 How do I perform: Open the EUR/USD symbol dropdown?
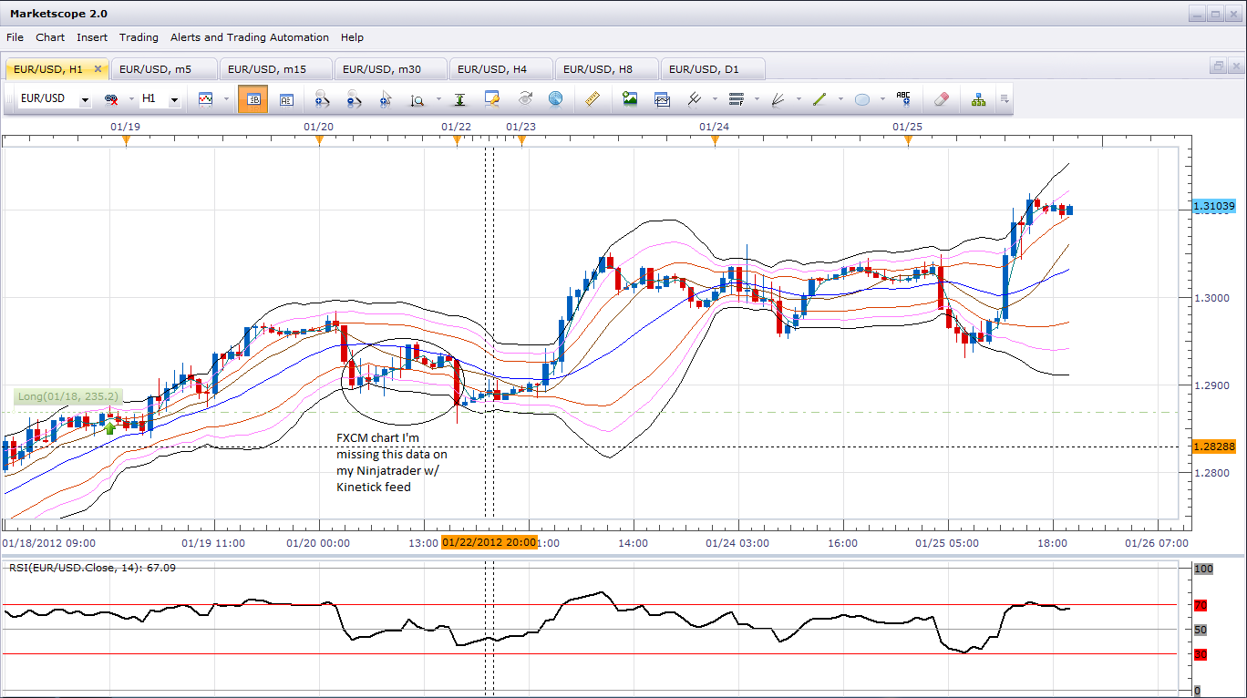[x=85, y=99]
